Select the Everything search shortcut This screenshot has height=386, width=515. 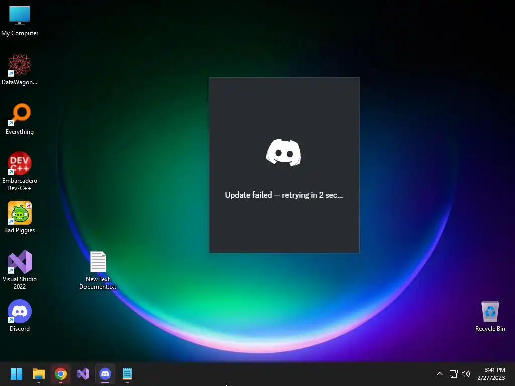click(x=20, y=119)
